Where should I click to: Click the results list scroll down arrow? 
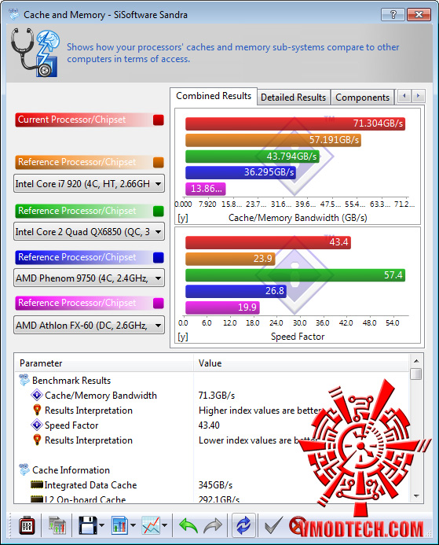[x=416, y=496]
